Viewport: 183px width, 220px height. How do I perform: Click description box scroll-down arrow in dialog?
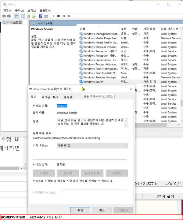(x=126, y=126)
